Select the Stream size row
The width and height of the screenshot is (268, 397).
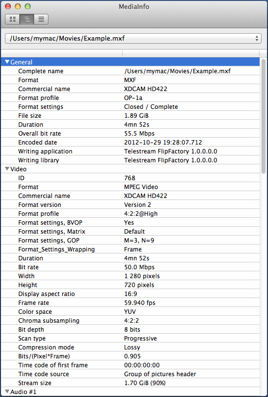point(131,383)
